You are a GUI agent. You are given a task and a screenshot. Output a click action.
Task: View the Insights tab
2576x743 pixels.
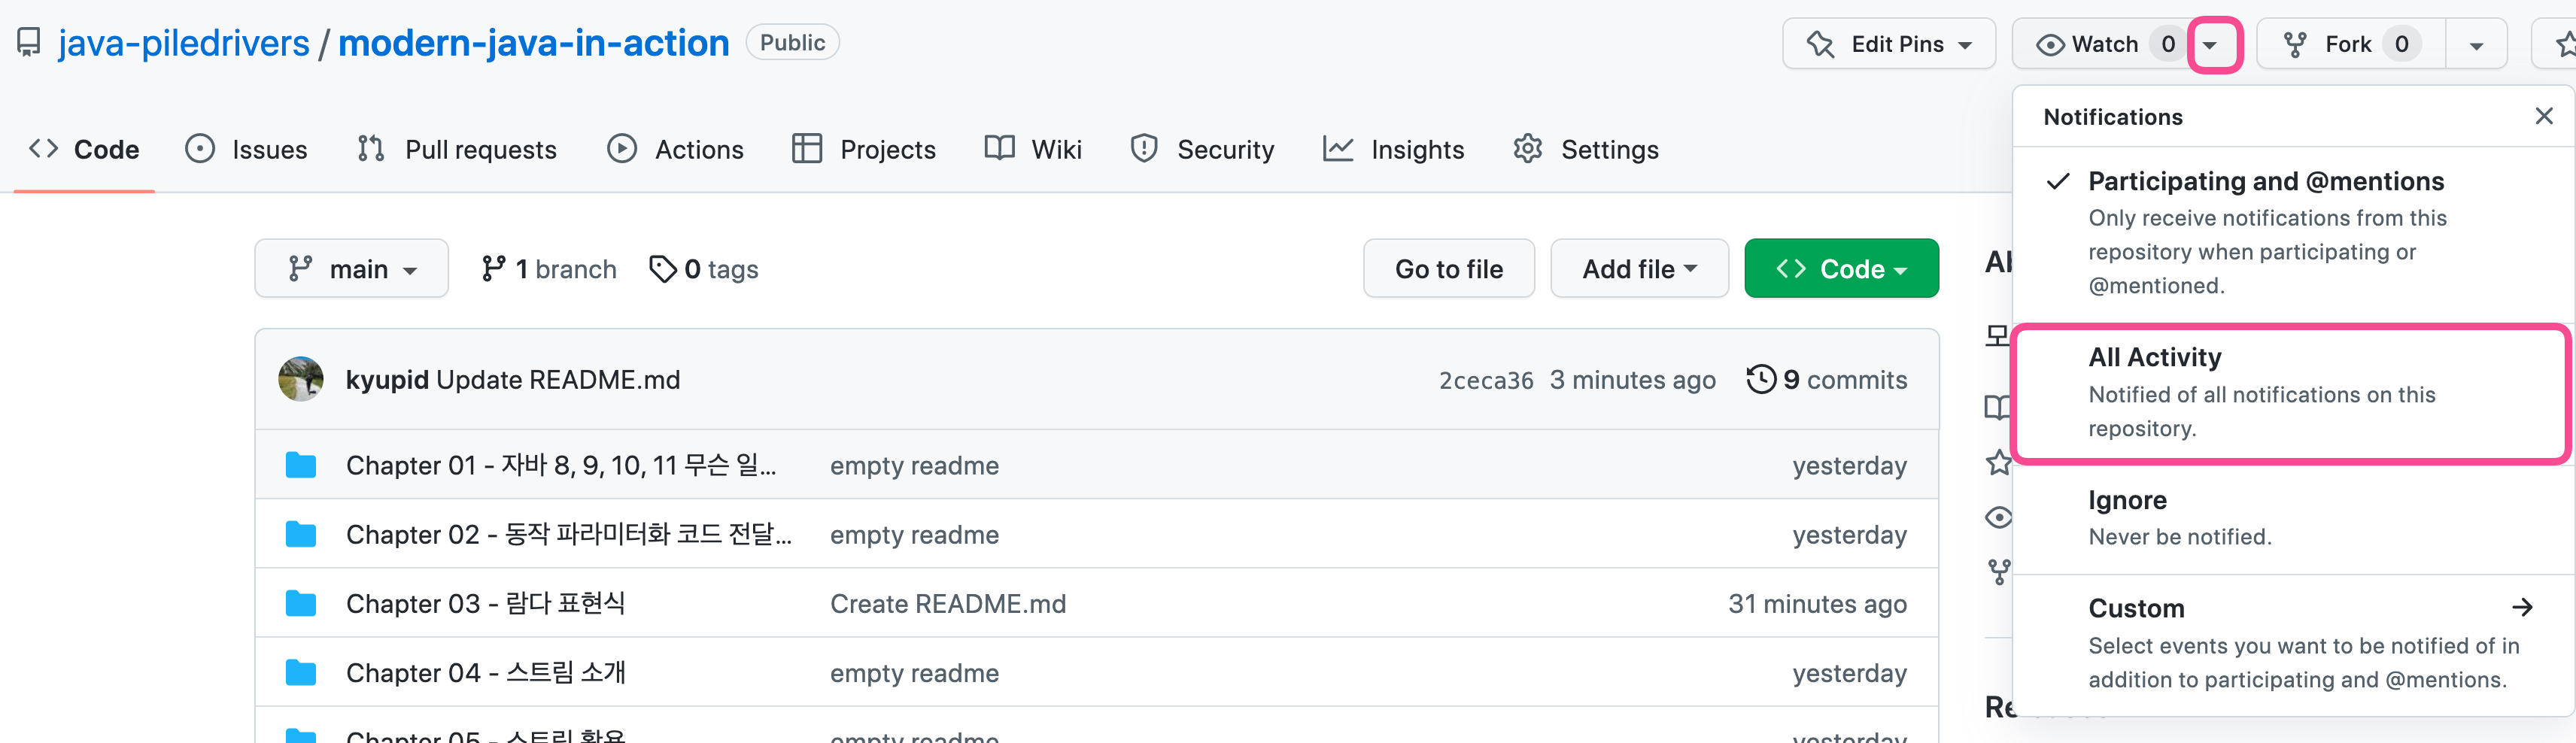pyautogui.click(x=1394, y=149)
